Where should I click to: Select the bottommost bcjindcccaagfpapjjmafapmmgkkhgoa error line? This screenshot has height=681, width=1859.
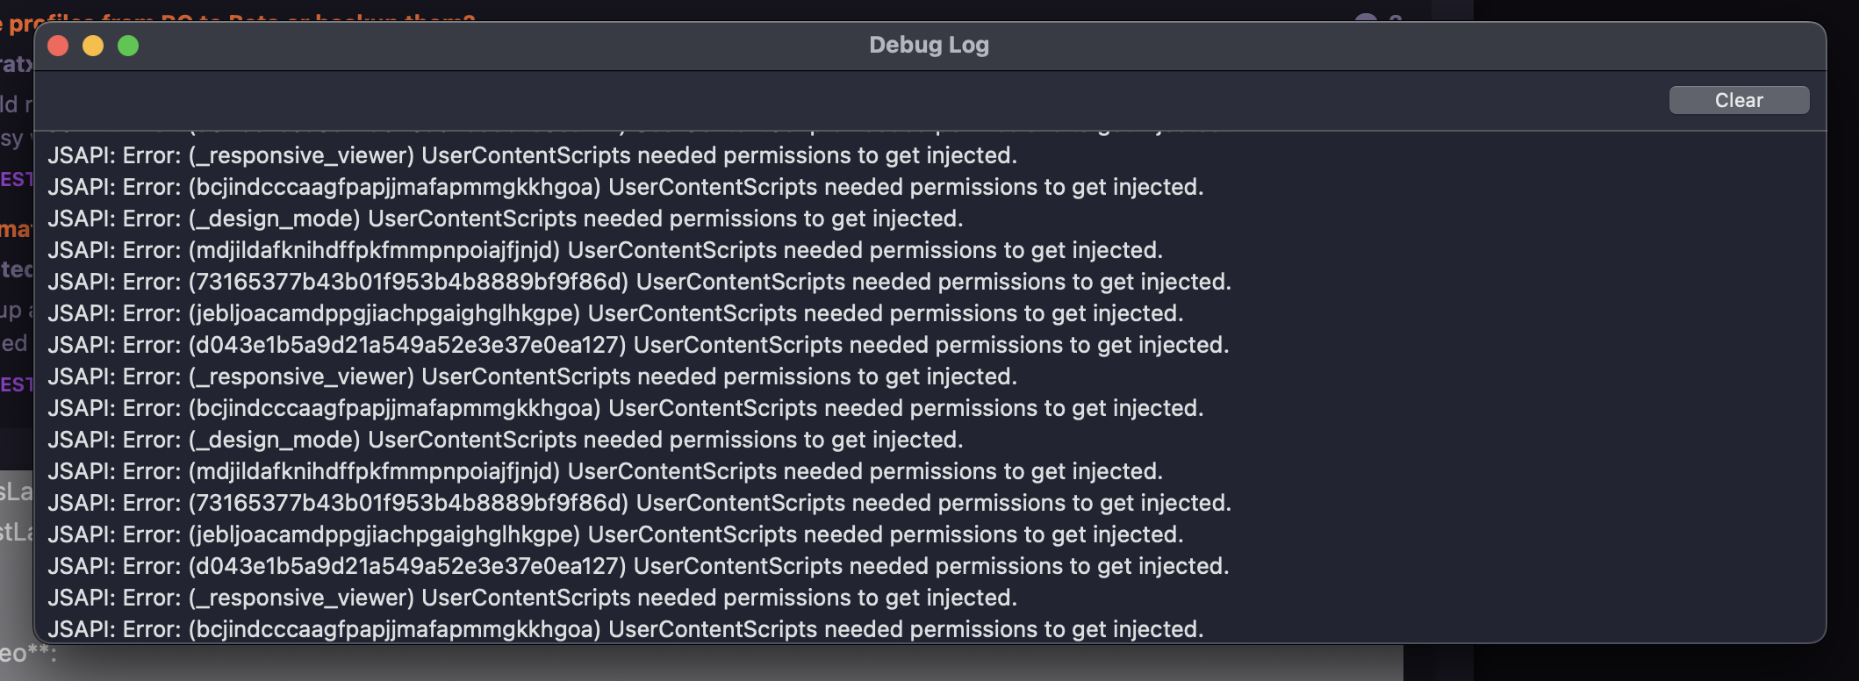point(625,629)
